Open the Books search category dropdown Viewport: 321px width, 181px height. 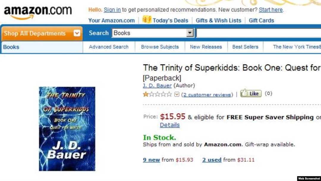[153, 33]
